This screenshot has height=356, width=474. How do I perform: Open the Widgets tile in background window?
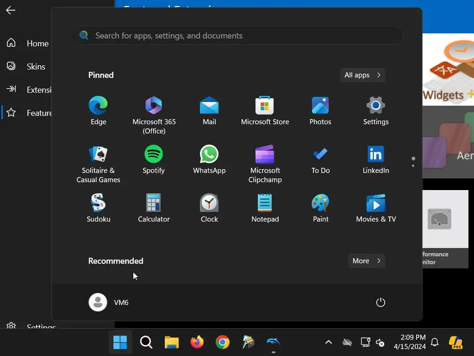pos(448,70)
